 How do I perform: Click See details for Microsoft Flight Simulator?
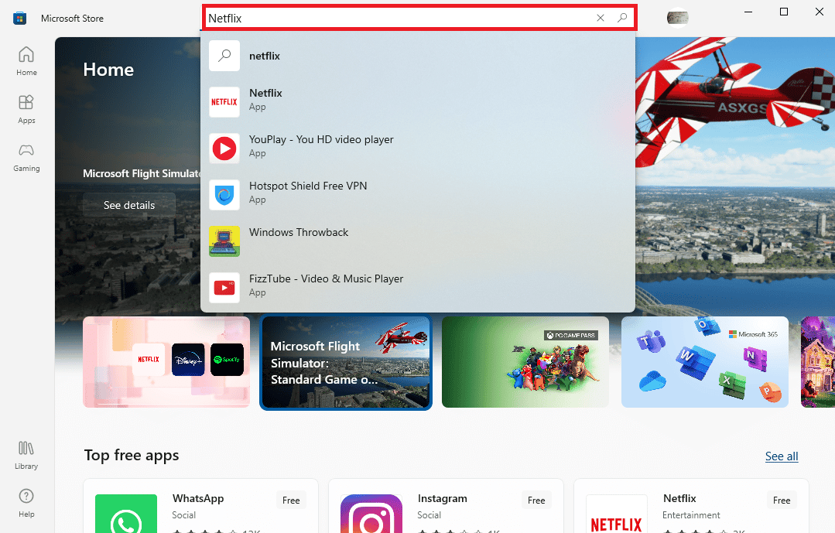point(128,205)
